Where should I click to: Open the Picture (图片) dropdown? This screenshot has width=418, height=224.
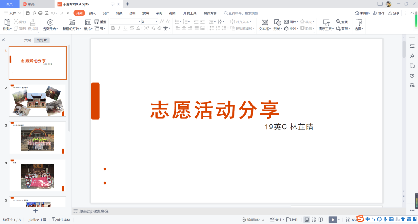point(291,22)
